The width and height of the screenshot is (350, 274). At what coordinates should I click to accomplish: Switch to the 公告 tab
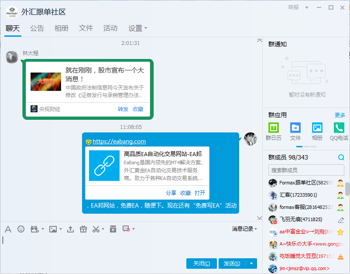click(x=37, y=28)
